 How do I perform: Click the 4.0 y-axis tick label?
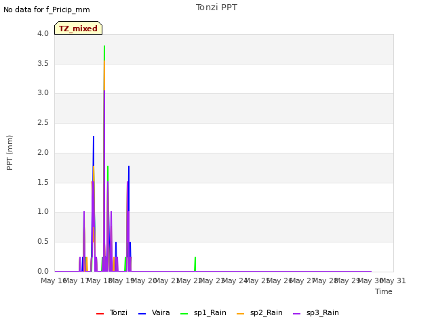[43, 33]
